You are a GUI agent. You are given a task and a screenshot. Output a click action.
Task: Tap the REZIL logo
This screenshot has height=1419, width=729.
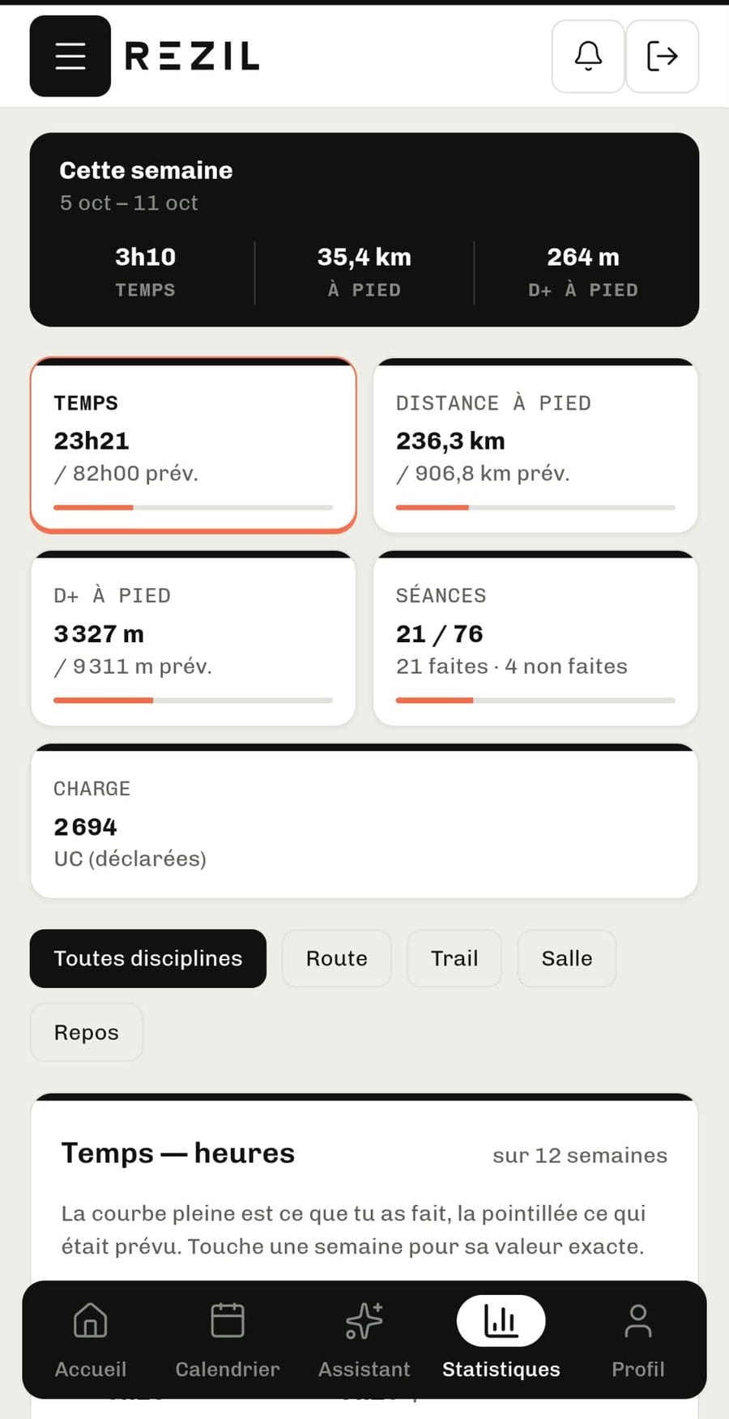point(192,56)
